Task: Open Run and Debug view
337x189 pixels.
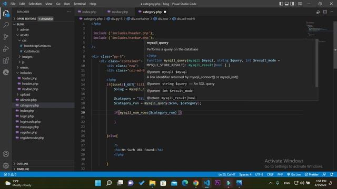Action: pyautogui.click(x=6, y=49)
